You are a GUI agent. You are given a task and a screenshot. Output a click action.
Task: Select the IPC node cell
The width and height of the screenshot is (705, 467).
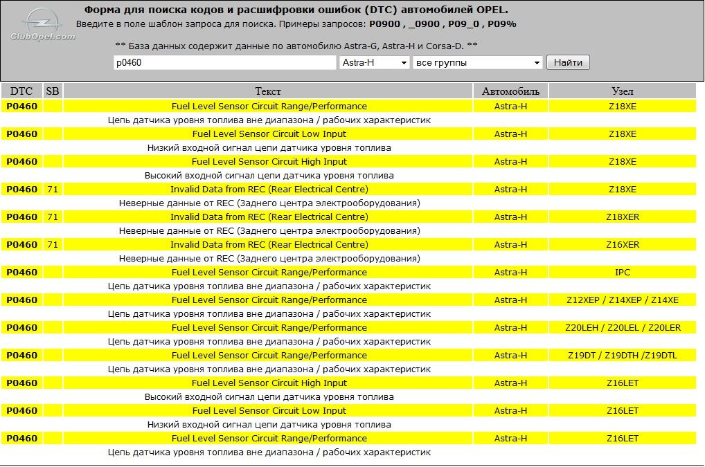(623, 272)
